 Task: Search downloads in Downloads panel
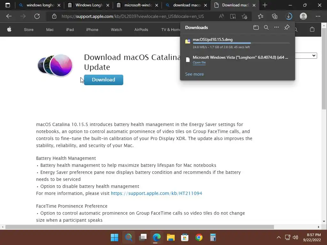click(x=266, y=27)
